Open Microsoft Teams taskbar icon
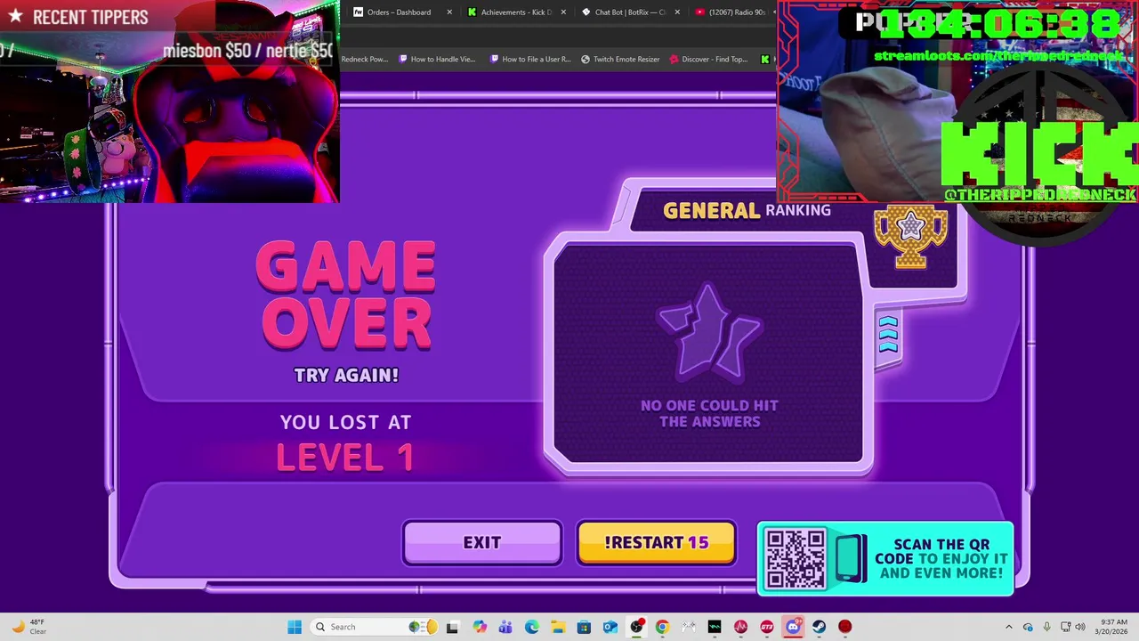Viewport: 1139px width, 641px height. (505, 627)
